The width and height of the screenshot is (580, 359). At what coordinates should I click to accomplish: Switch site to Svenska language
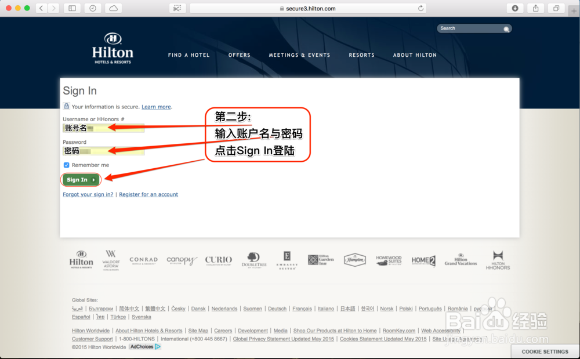point(142,317)
